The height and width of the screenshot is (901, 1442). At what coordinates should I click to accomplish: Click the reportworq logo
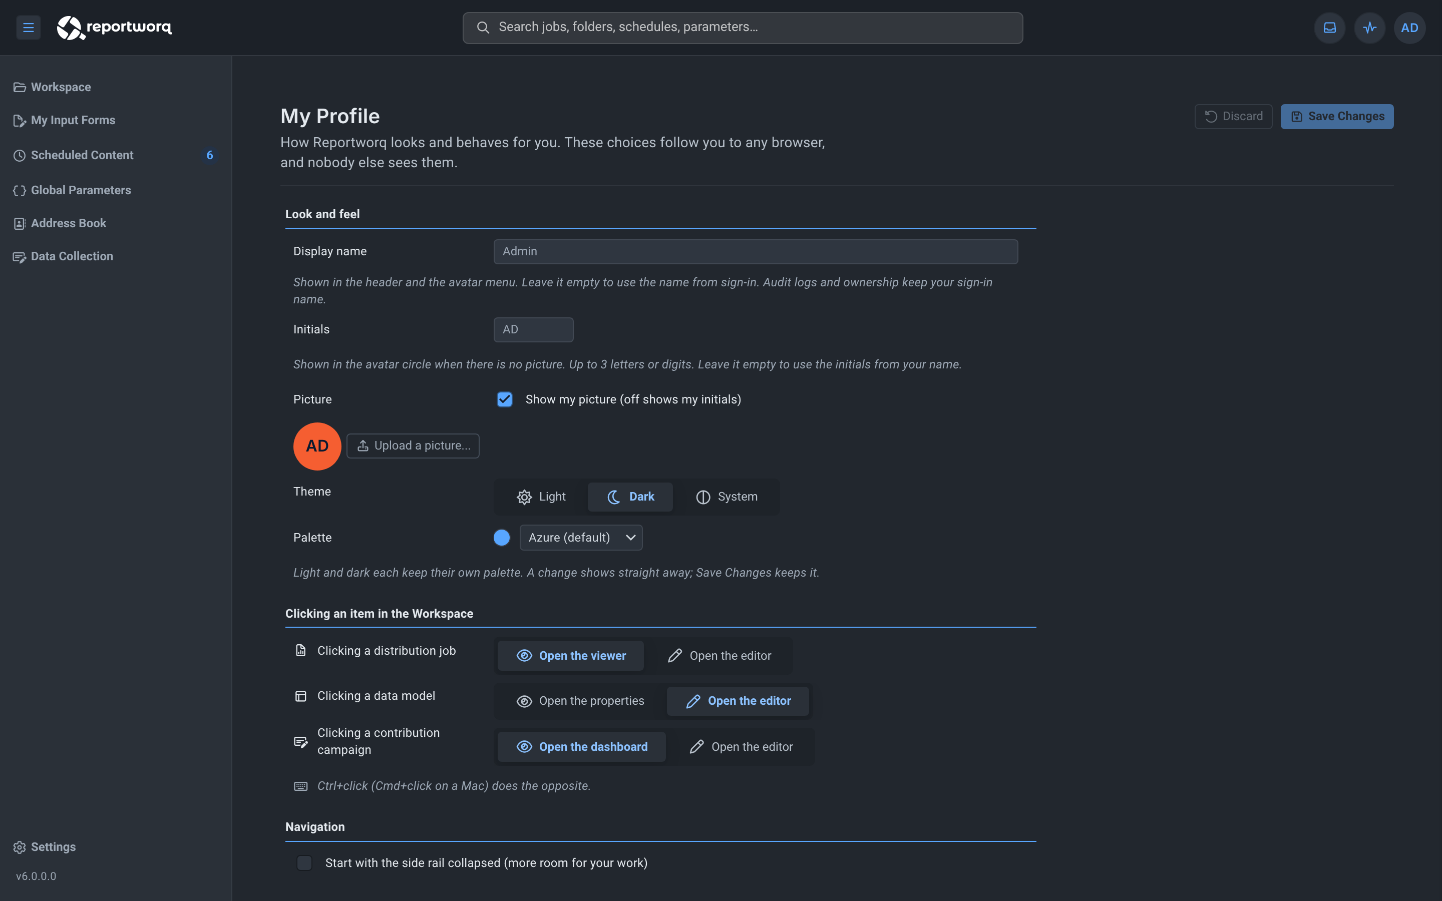click(x=114, y=28)
